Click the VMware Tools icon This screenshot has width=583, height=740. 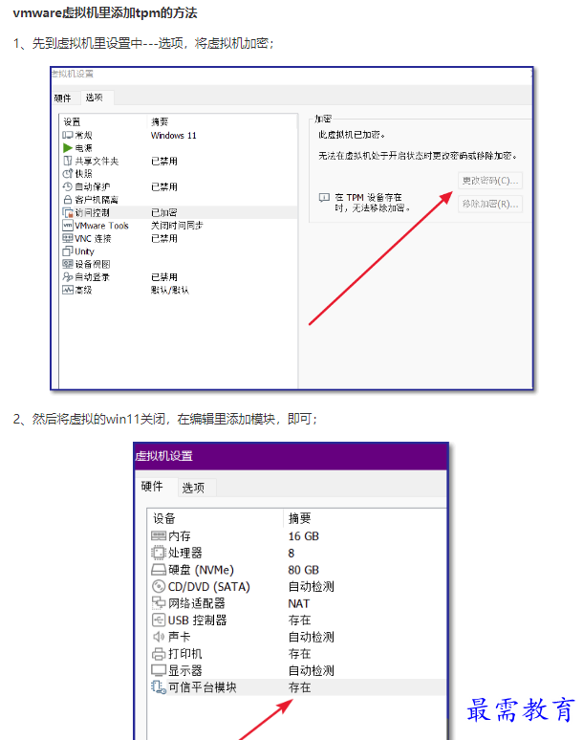point(68,225)
